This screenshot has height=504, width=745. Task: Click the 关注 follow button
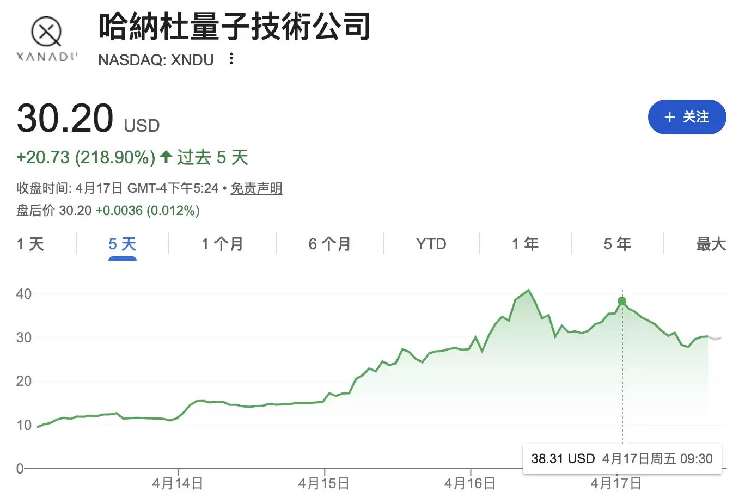687,117
